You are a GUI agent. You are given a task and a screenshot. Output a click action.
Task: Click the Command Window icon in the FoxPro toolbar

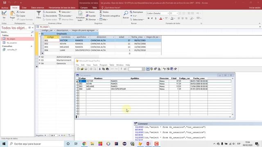[148, 69]
